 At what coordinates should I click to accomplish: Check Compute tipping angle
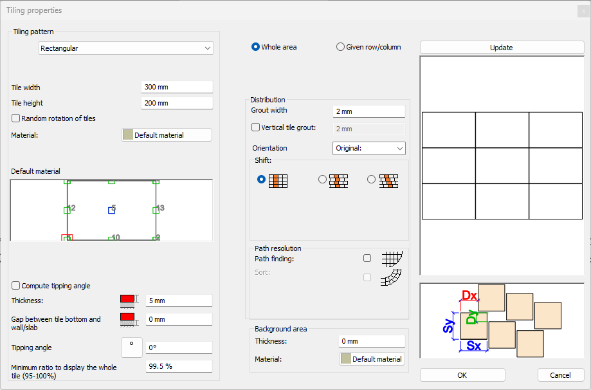[15, 286]
